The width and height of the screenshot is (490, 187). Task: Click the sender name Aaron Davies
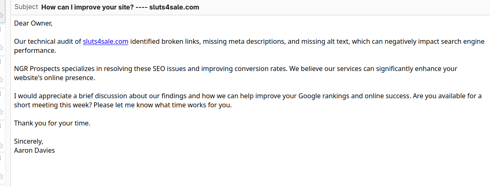34,150
